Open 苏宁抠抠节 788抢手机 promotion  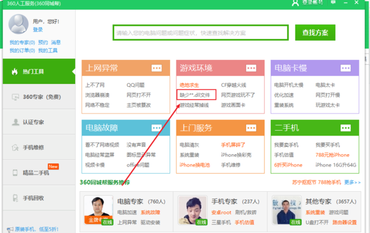click(x=316, y=182)
